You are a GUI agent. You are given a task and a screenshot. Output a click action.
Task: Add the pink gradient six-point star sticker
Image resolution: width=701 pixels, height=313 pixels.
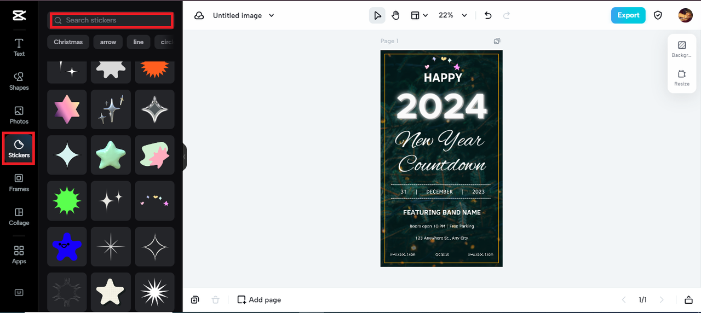67,109
